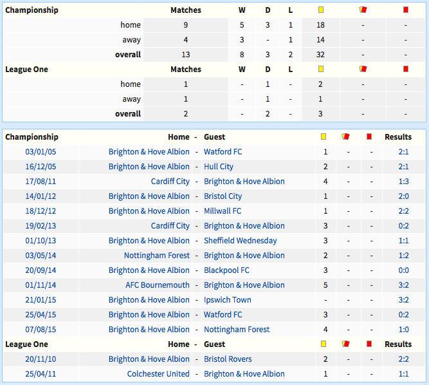Open the 03/01/05 match date link
429x385 pixels.
[x=41, y=152]
